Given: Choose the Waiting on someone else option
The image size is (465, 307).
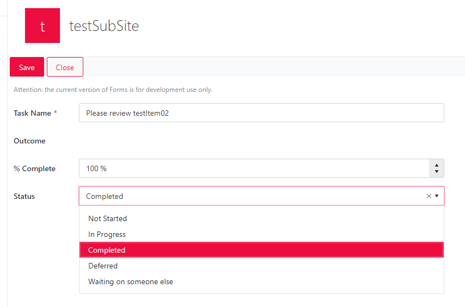Looking at the screenshot, I should tap(131, 281).
